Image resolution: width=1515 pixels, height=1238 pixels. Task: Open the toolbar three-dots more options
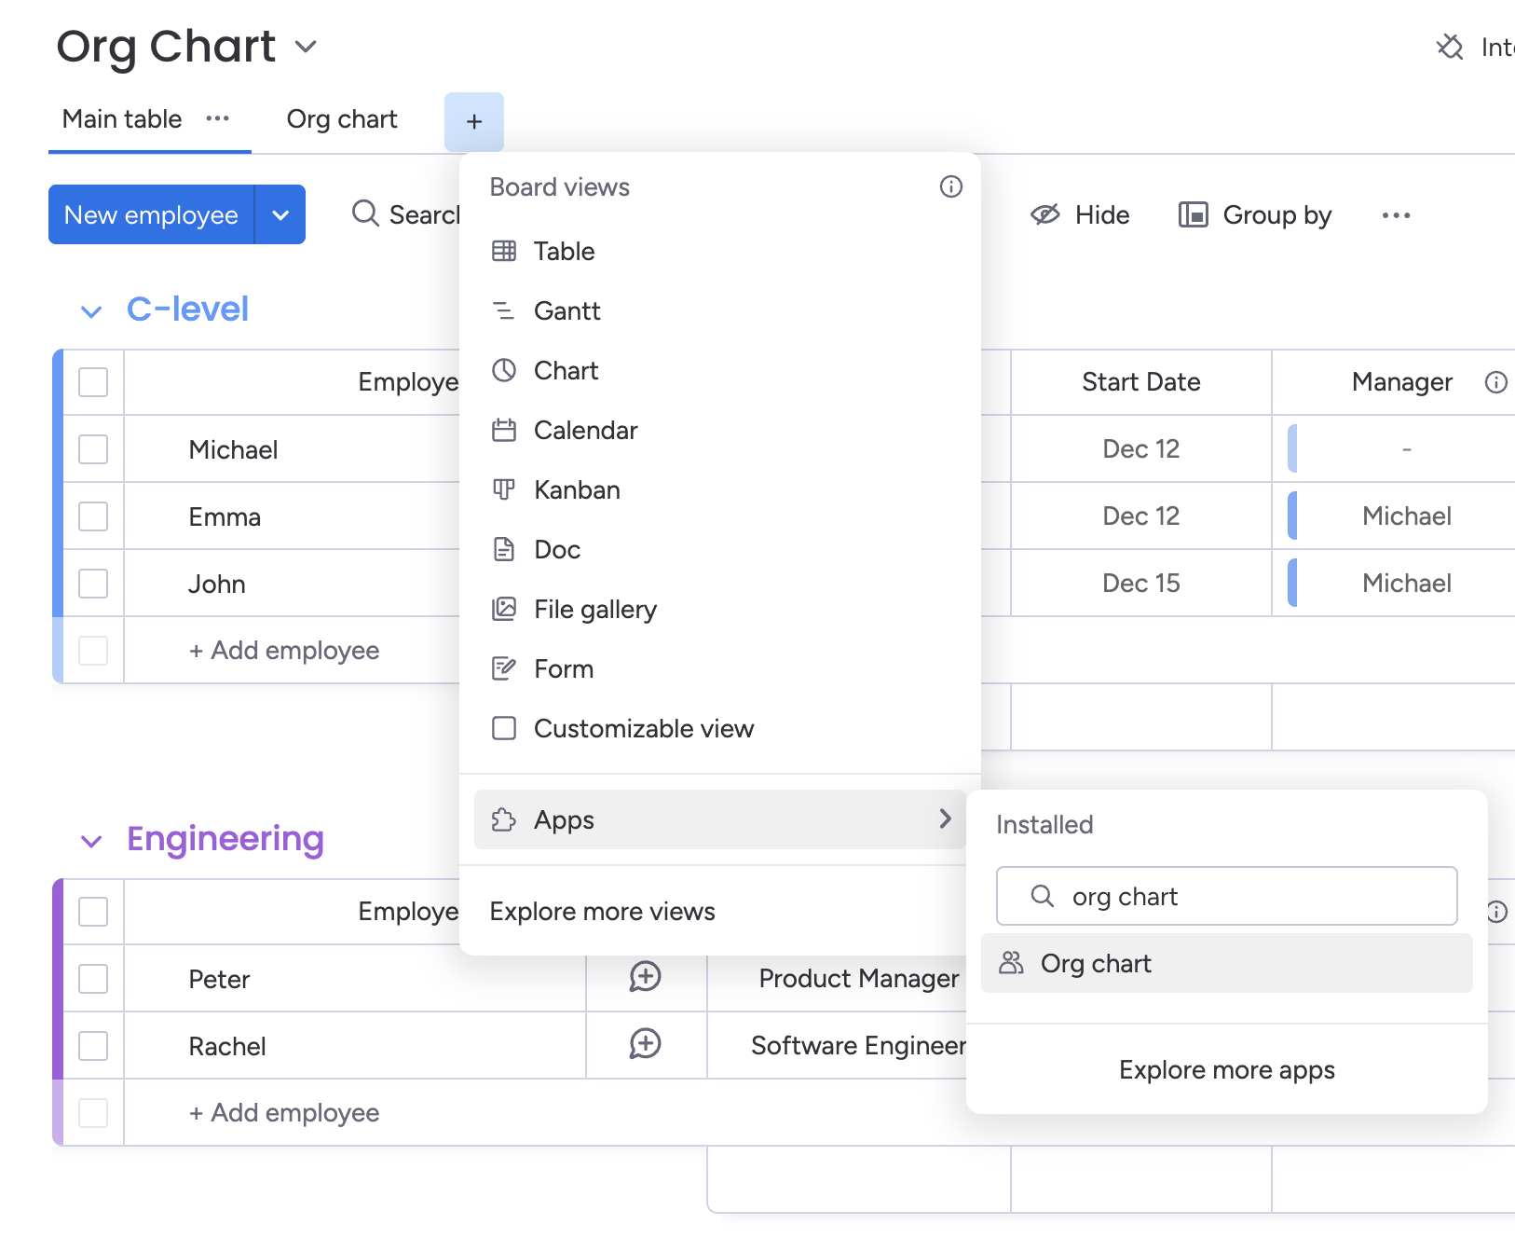(1395, 215)
